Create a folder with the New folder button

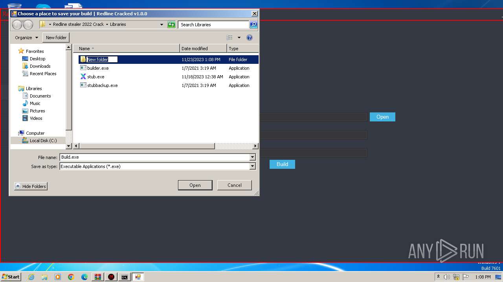tap(56, 38)
